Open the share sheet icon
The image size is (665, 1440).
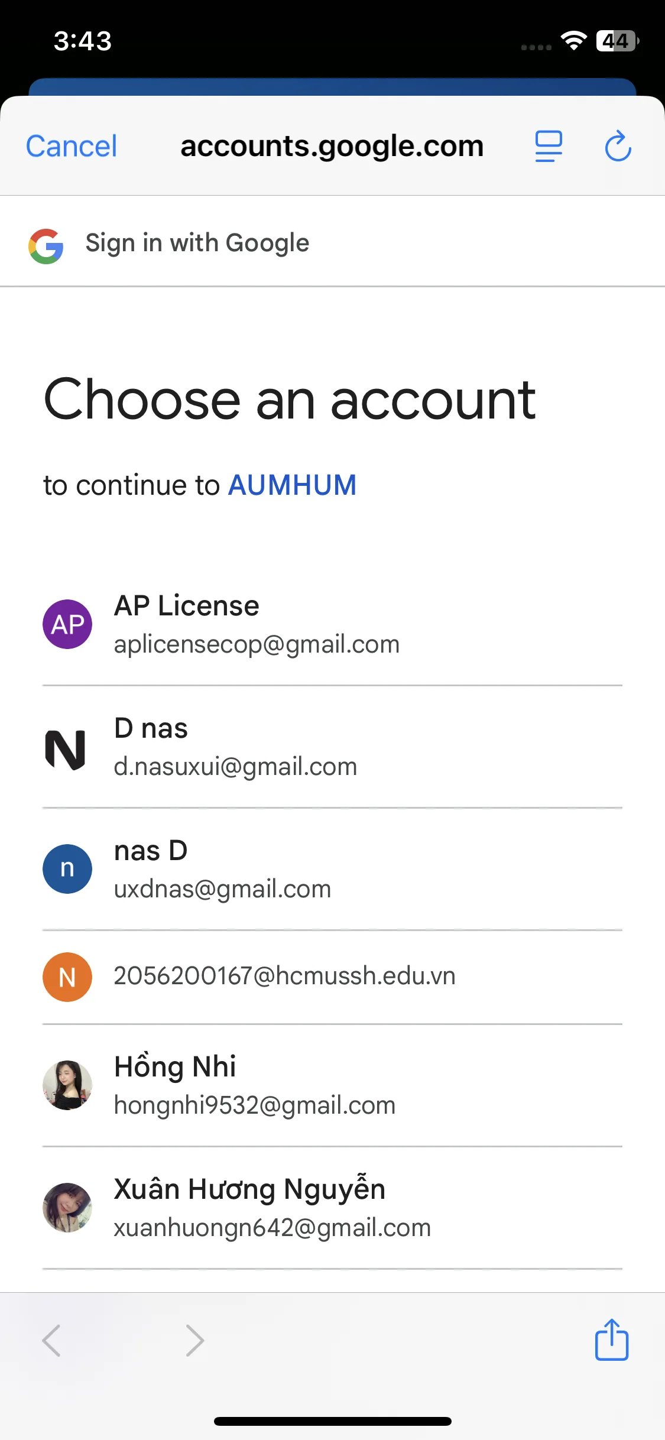(x=611, y=1340)
